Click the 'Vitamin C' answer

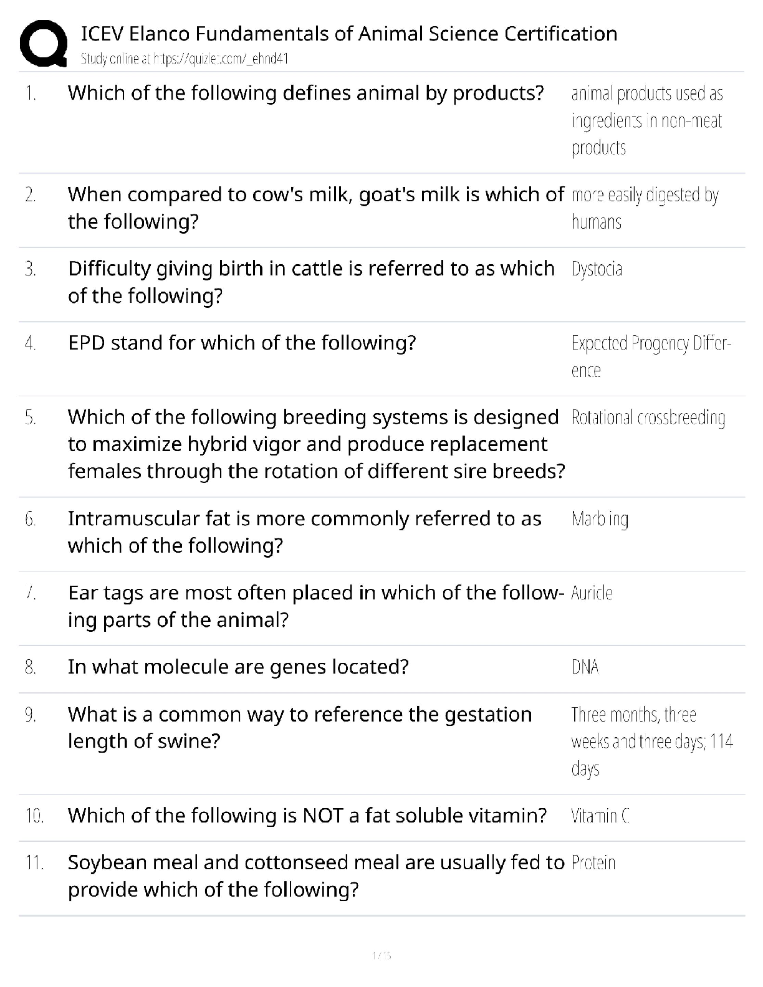(x=600, y=816)
